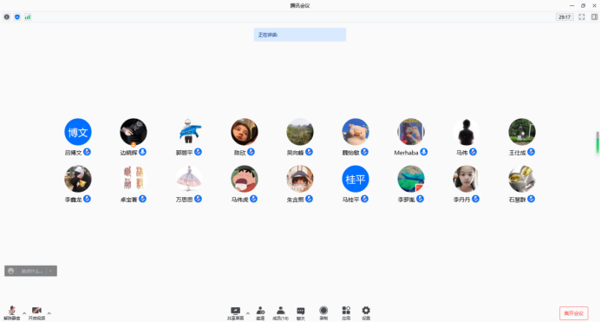Enter full screen mode
The height and width of the screenshot is (322, 601).
[x=581, y=16]
